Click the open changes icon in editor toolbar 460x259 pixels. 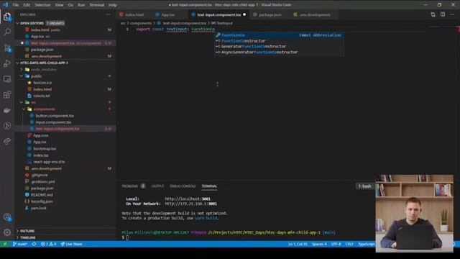(x=433, y=14)
